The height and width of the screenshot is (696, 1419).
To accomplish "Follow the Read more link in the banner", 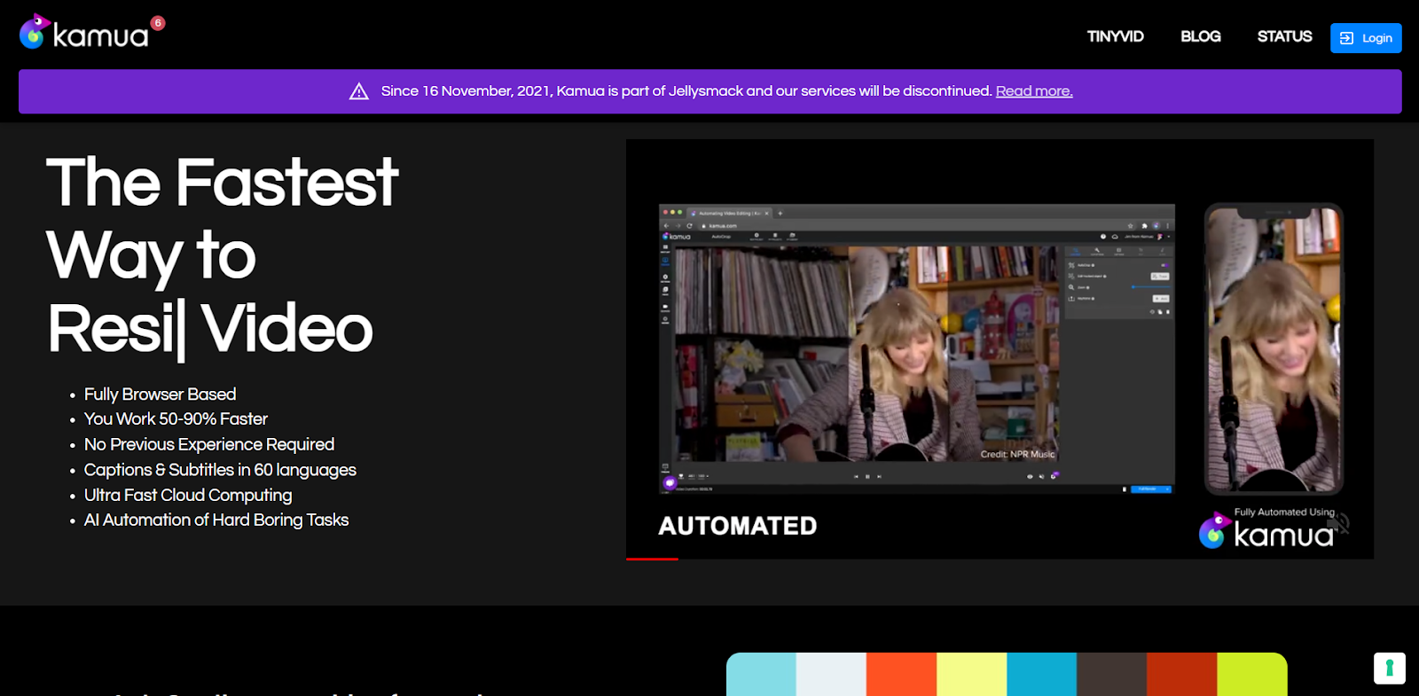I will tap(1034, 91).
